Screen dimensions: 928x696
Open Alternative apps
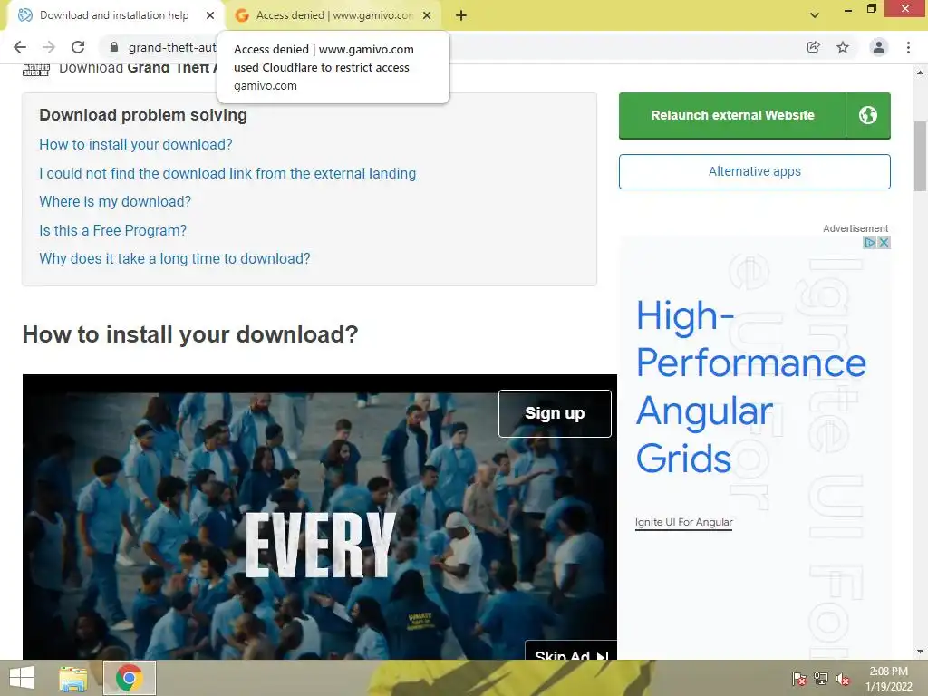pyautogui.click(x=755, y=171)
